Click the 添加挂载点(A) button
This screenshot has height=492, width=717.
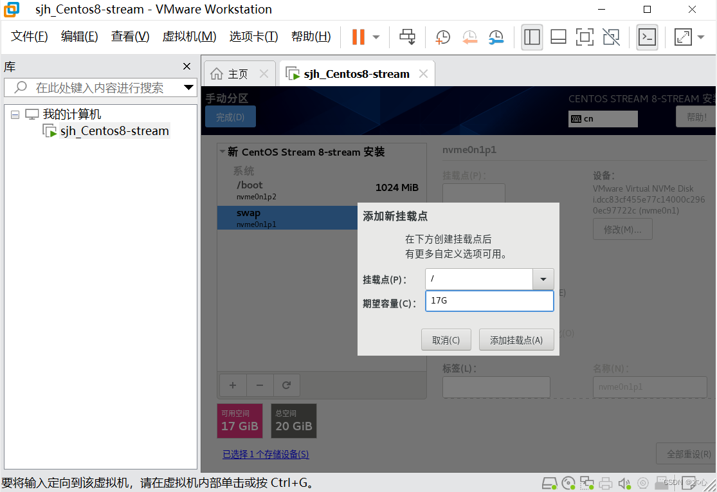[516, 340]
